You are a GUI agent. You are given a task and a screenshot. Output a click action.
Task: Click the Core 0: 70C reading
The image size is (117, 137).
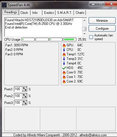pyautogui.click(x=75, y=72)
